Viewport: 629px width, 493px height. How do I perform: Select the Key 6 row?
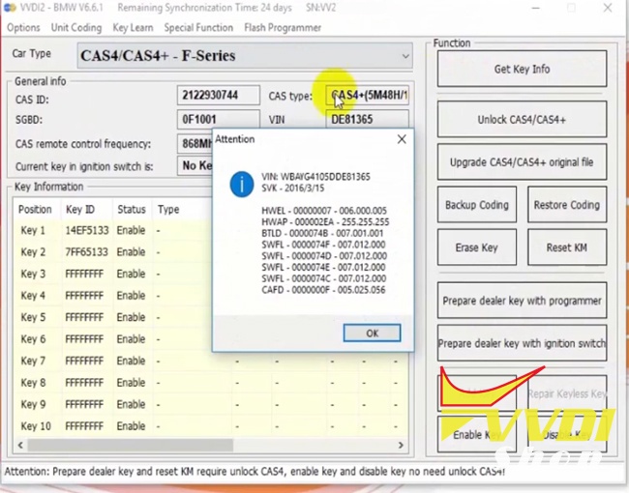112,339
